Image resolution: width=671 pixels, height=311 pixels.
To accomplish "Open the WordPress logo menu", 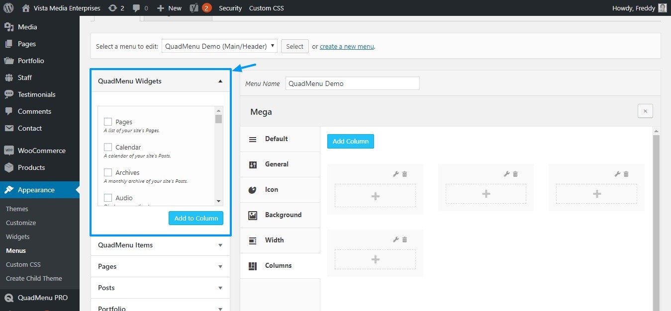I will tap(8, 8).
